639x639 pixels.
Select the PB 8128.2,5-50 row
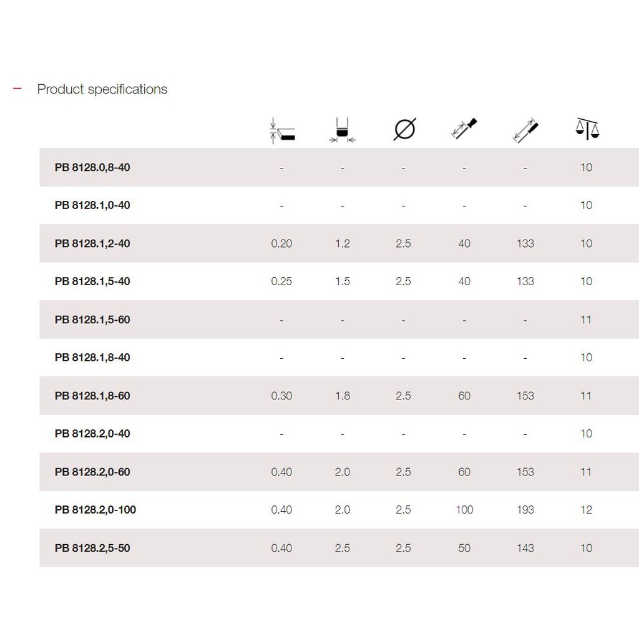(339, 548)
